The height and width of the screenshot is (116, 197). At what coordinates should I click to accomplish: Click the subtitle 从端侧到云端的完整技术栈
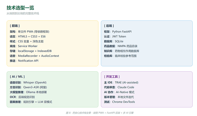pyautogui.click(x=23, y=13)
